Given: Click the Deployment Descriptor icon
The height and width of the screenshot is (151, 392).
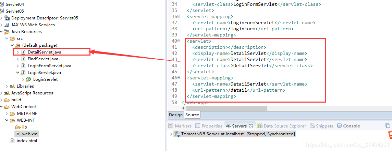Looking at the screenshot, I should click(x=7, y=18).
